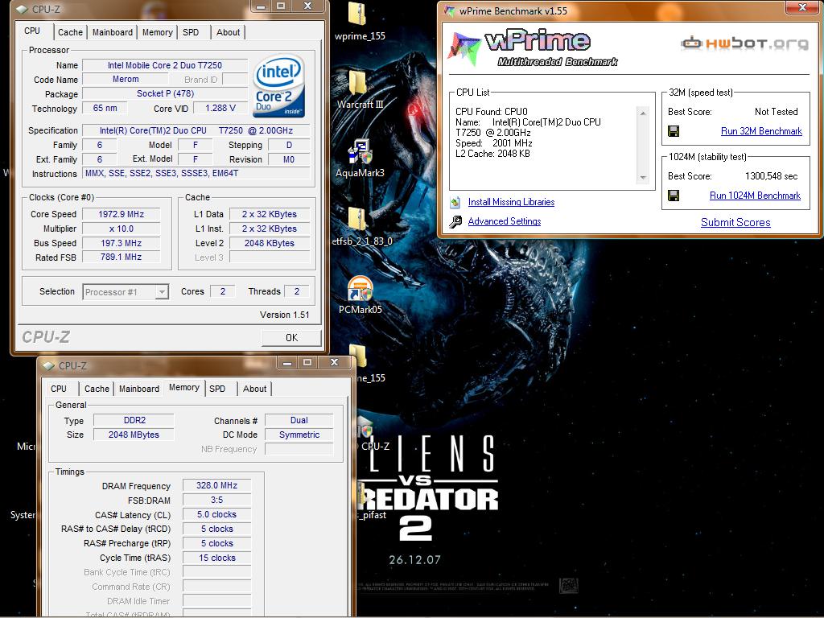Image resolution: width=824 pixels, height=618 pixels.
Task: Click the memory Size value 2048 MBytes
Action: pos(134,435)
